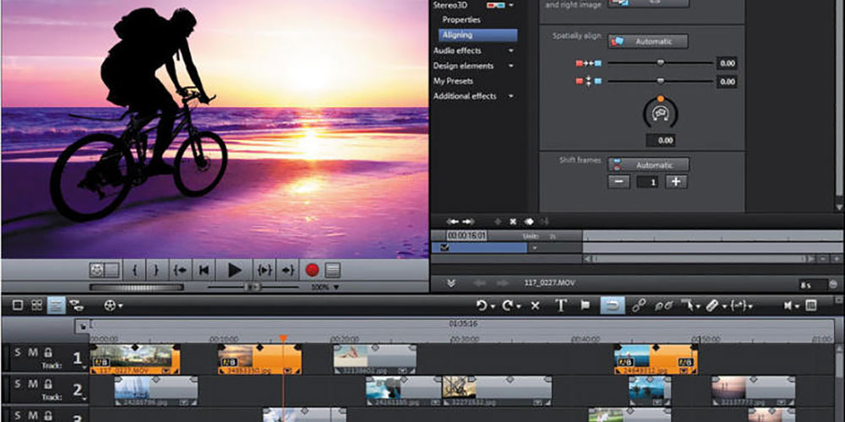Viewport: 845px width, 422px height.
Task: Set the in-point with the opening brace button
Action: (134, 270)
